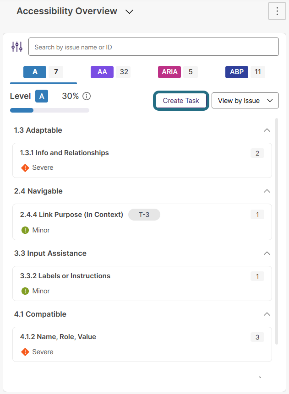Image resolution: width=289 pixels, height=394 pixels.
Task: Click the issue list vertical scrollbar
Action: [277, 231]
